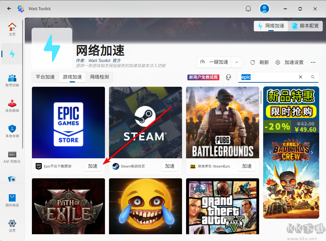This screenshot has width=326, height=241.
Task: Open the three-dot more options menu
Action: [313, 62]
